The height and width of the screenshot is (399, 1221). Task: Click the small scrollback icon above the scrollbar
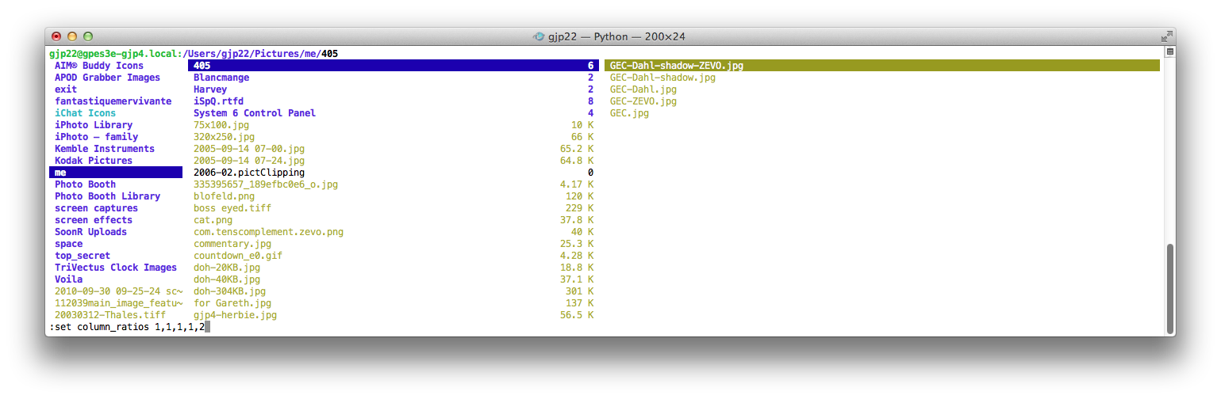pyautogui.click(x=1169, y=52)
